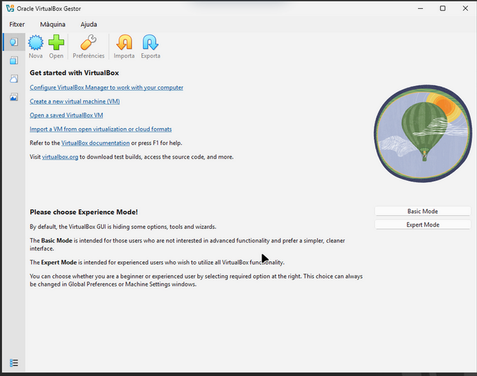Click the Exporta appliance icon
This screenshot has width=477, height=376.
[151, 44]
